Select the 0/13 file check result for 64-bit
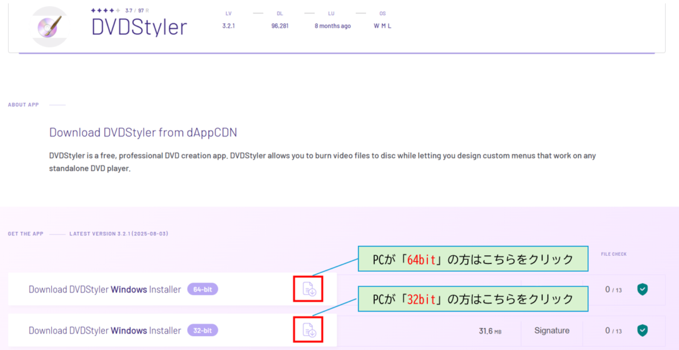This screenshot has width=679, height=350. (612, 290)
